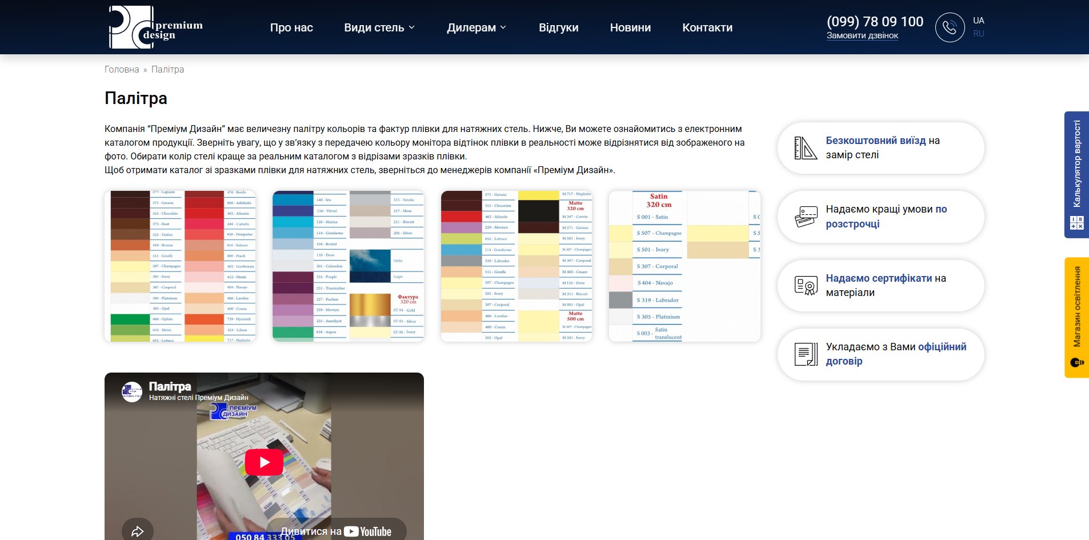Viewport: 1089px width, 540px height.
Task: Click Дивитися на YouTube button
Action: pos(336,531)
